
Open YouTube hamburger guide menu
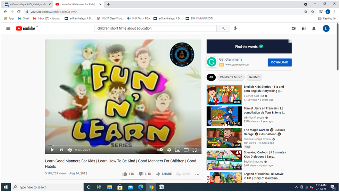(8, 29)
